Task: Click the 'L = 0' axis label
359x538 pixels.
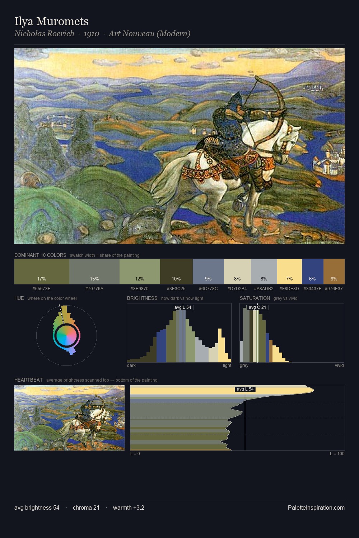Action: pyautogui.click(x=135, y=454)
